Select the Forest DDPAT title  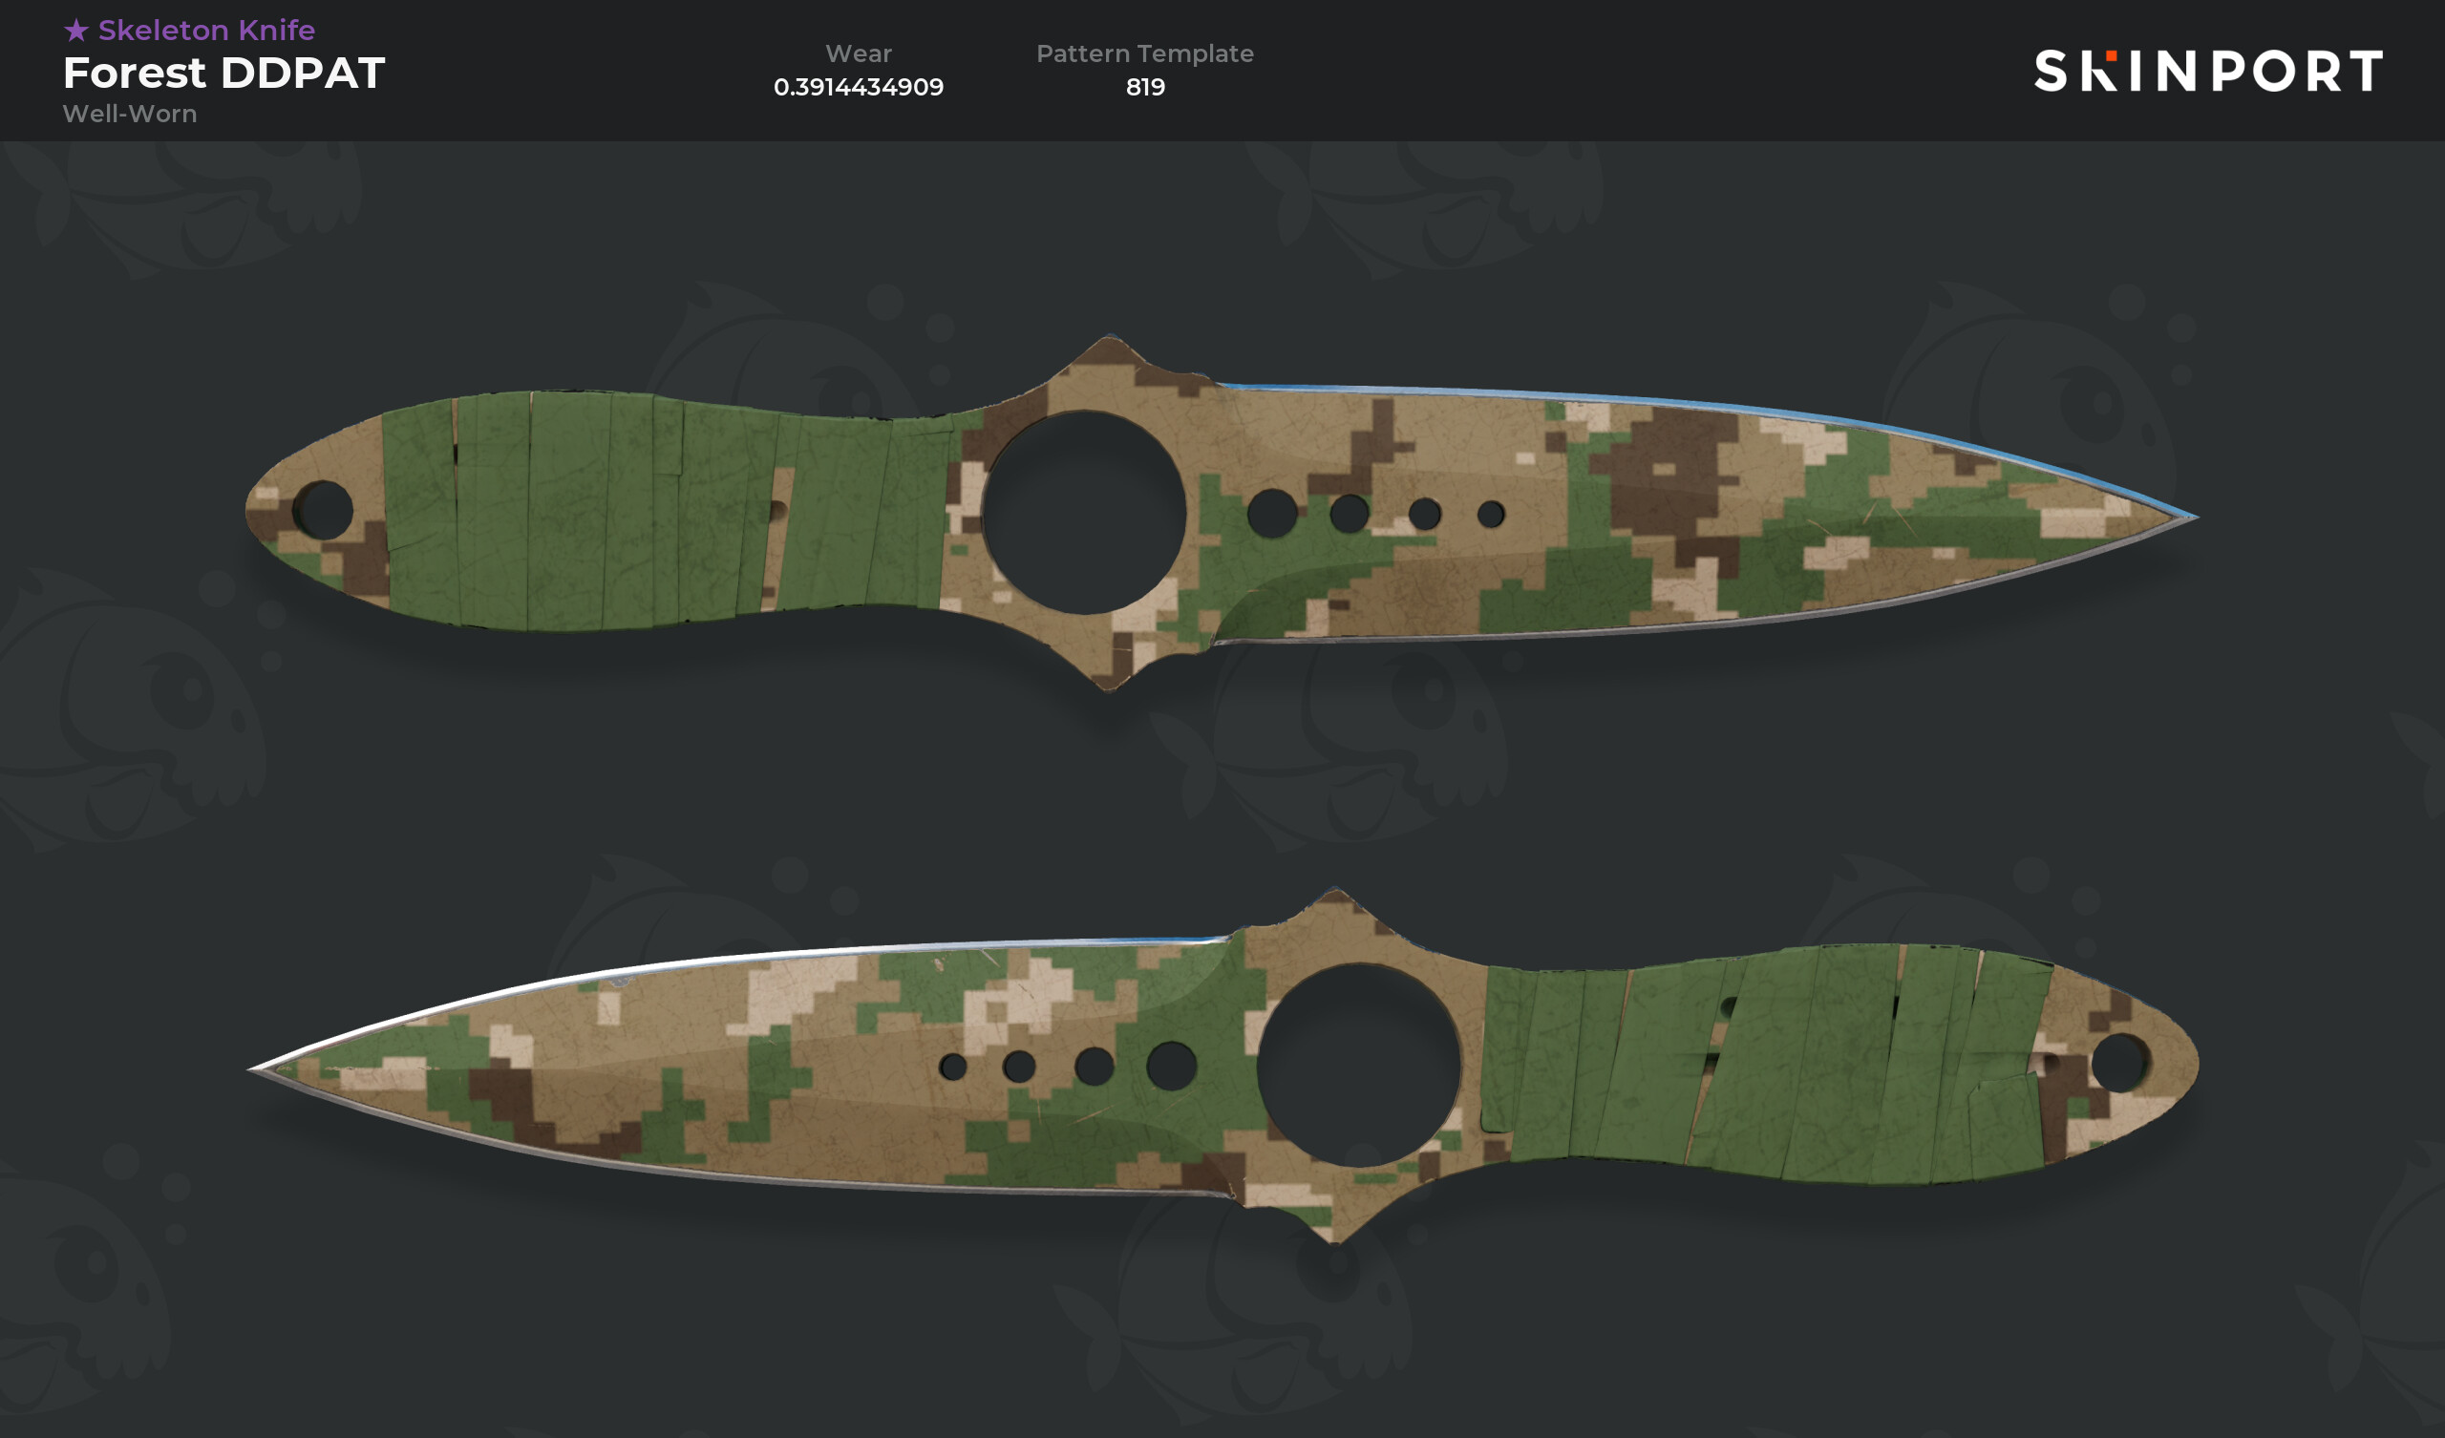click(224, 73)
